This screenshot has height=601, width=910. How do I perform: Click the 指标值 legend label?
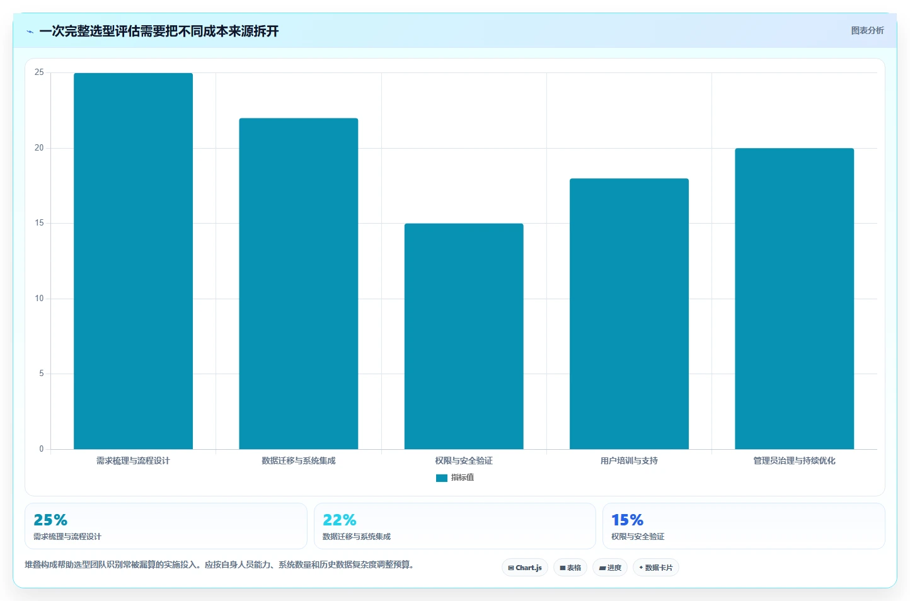click(x=463, y=478)
